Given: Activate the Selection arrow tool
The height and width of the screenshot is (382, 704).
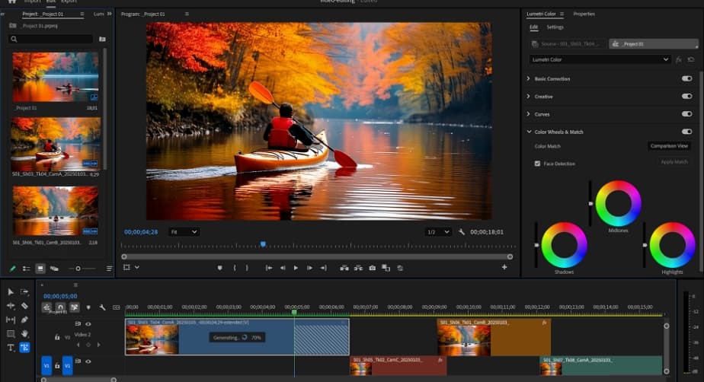Looking at the screenshot, I should (11, 291).
